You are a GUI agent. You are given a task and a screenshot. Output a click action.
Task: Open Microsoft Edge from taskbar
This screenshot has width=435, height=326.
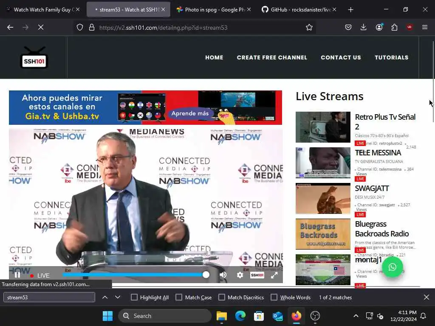(240, 316)
